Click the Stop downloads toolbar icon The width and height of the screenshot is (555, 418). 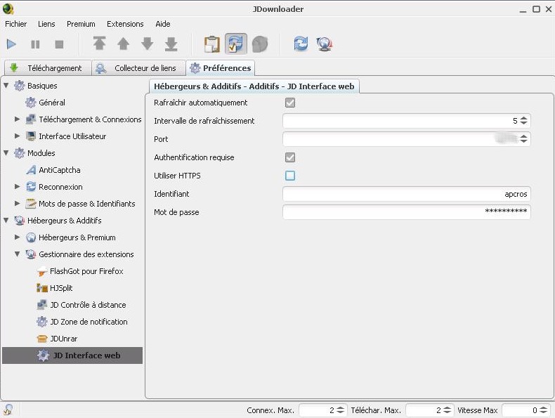pyautogui.click(x=59, y=44)
